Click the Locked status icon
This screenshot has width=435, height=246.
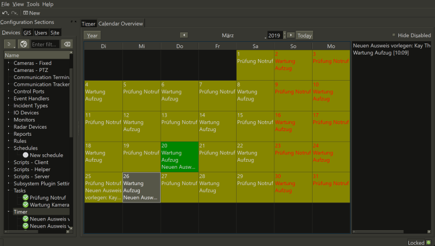(429, 243)
